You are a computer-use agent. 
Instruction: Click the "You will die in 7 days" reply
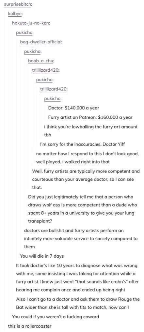41,256
